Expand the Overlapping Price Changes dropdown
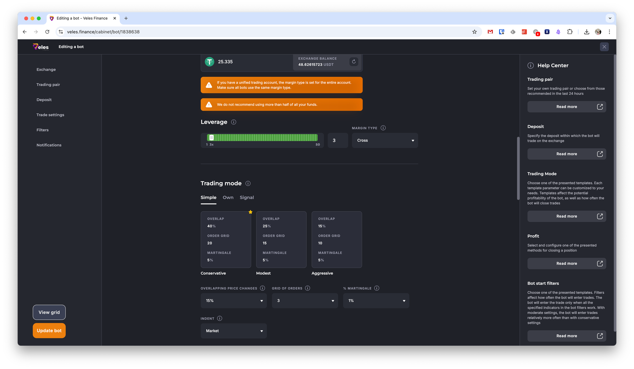Image resolution: width=634 pixels, height=369 pixels. pyautogui.click(x=234, y=301)
